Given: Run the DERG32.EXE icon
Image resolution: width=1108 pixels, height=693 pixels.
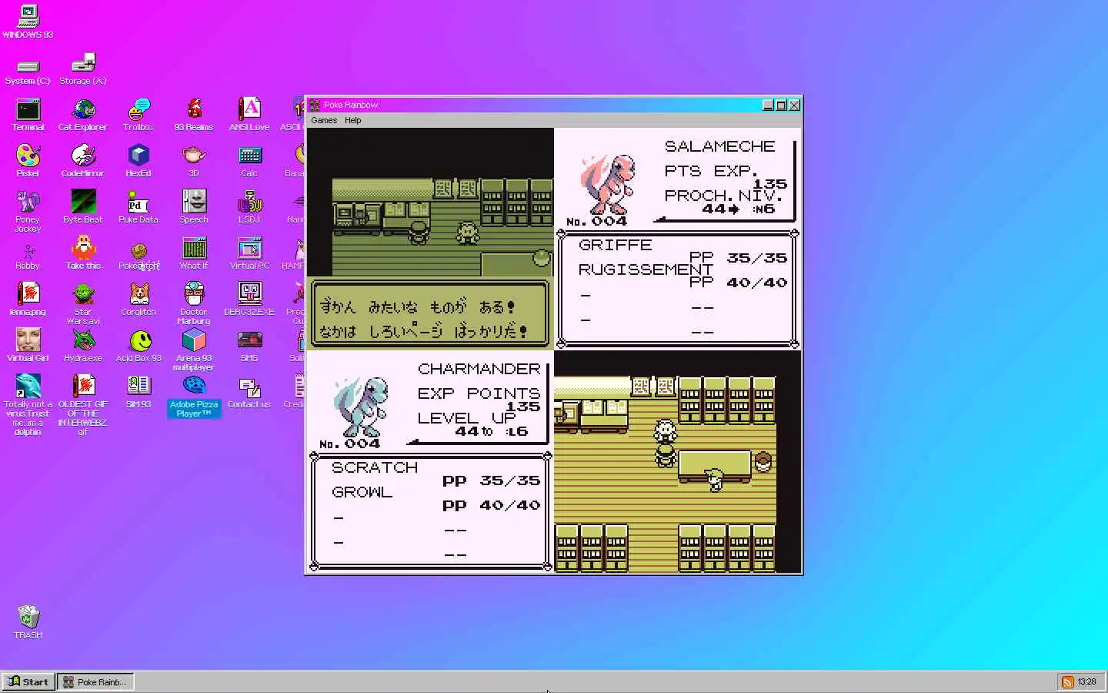Looking at the screenshot, I should [249, 300].
